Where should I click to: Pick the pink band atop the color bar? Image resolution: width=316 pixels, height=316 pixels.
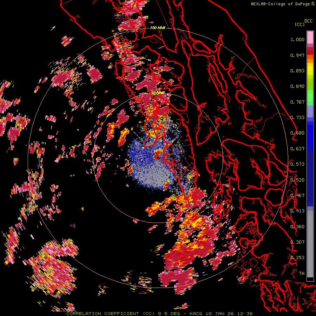[x=310, y=37]
